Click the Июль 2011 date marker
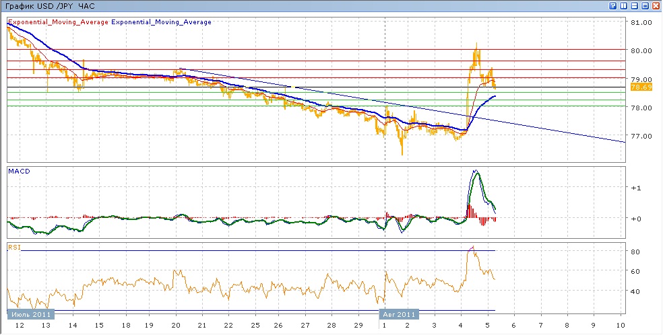 click(x=30, y=314)
